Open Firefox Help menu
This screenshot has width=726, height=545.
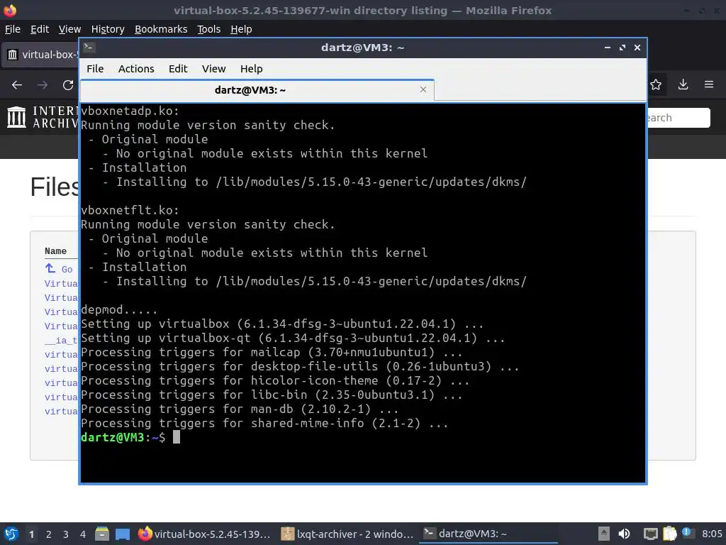pyautogui.click(x=241, y=29)
